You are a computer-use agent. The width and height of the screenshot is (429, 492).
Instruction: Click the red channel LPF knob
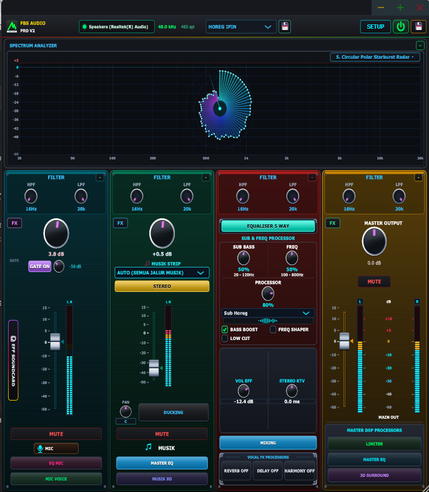click(x=293, y=196)
